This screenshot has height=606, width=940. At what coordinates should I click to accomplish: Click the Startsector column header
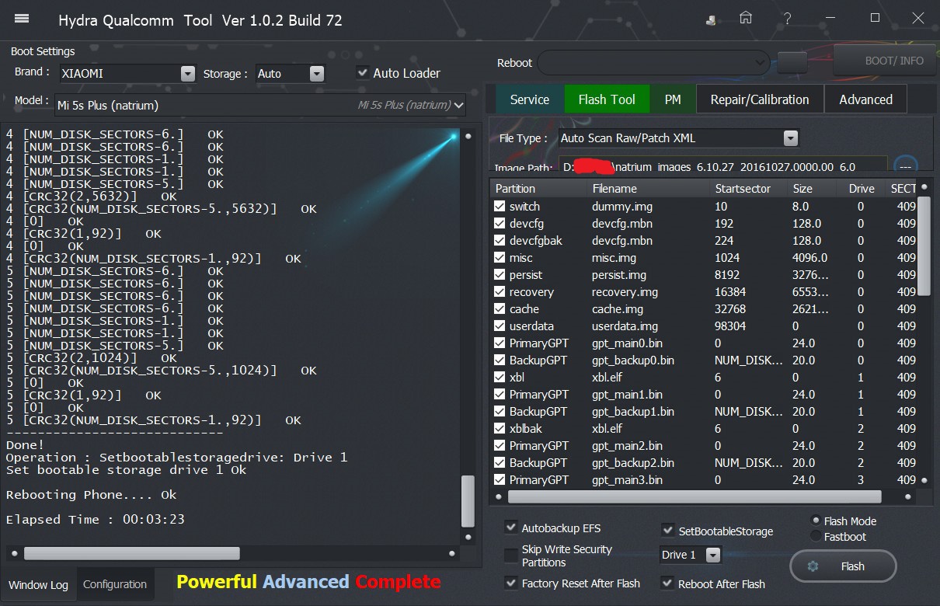click(743, 188)
